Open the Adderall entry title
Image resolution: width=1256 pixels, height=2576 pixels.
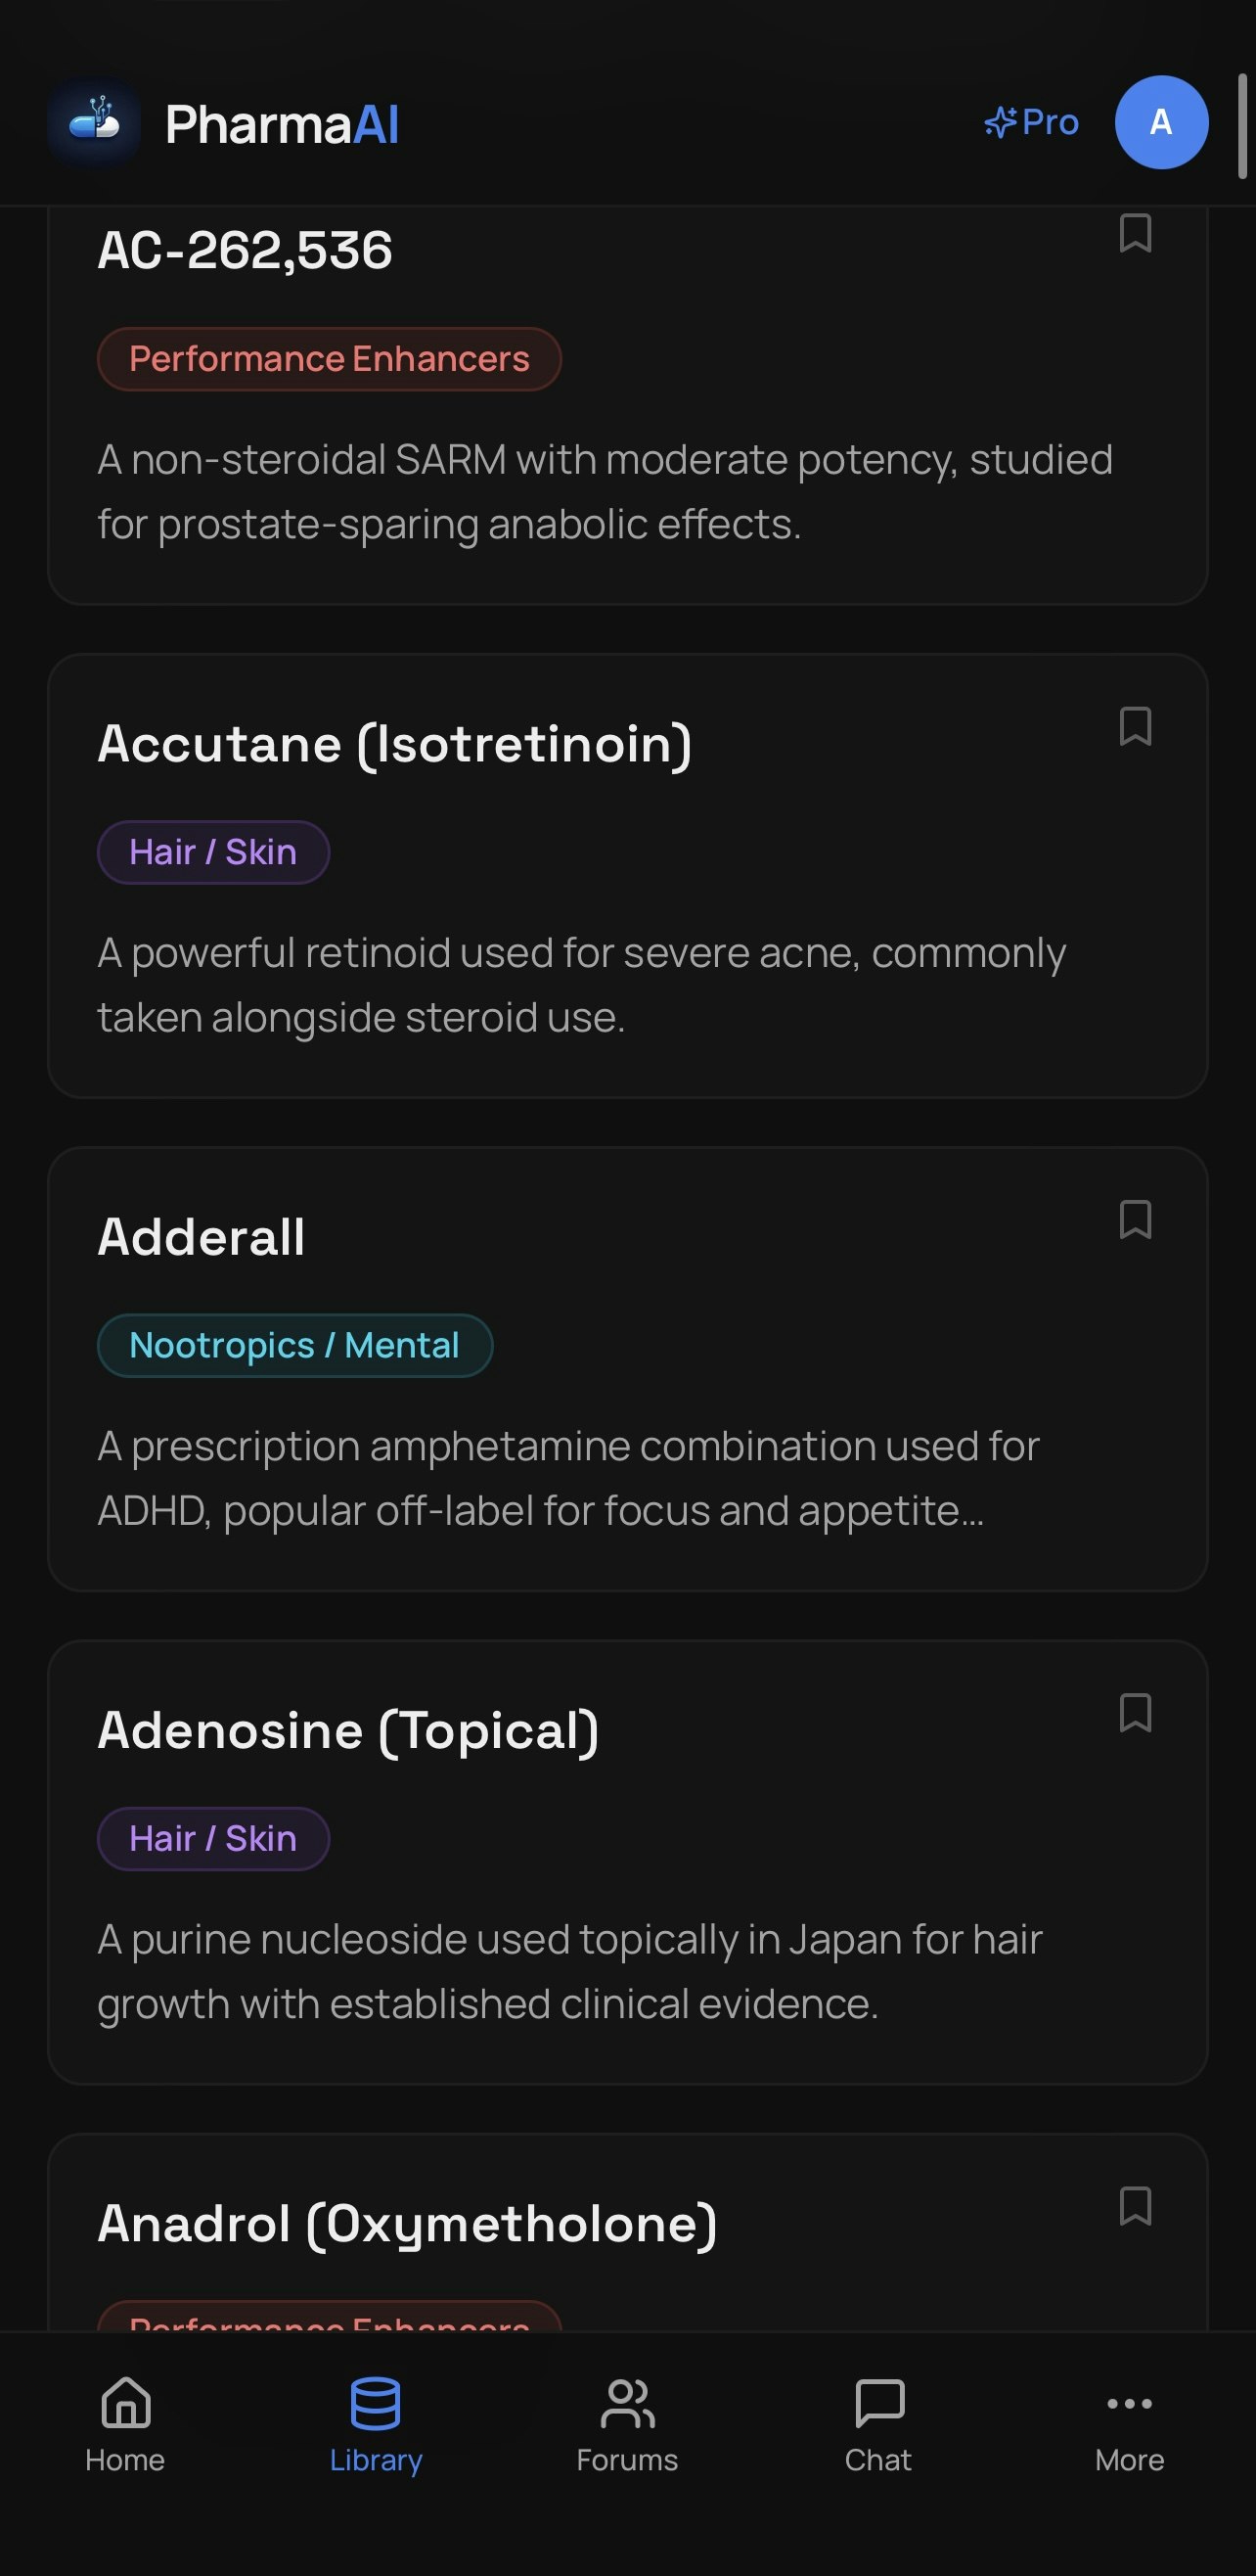(x=201, y=1237)
